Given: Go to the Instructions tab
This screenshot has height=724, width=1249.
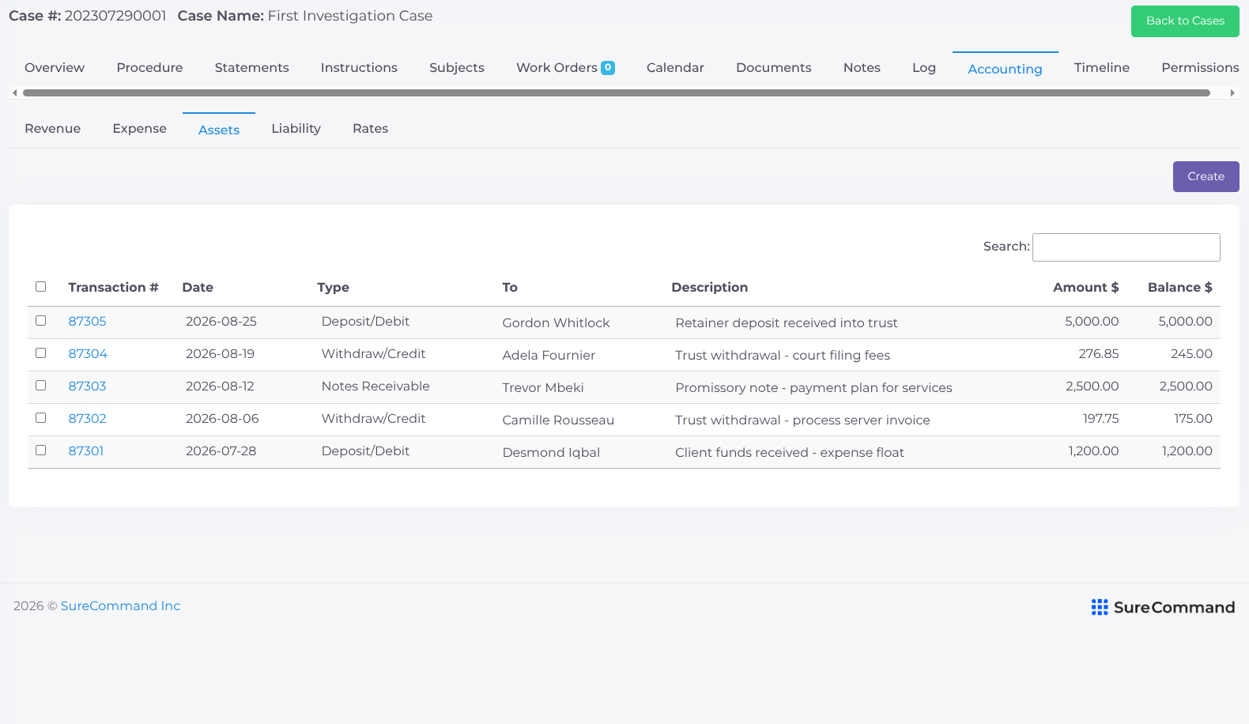Looking at the screenshot, I should point(359,68).
